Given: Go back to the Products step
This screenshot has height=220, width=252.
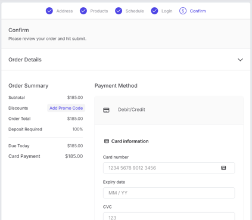Looking at the screenshot, I should point(99,11).
